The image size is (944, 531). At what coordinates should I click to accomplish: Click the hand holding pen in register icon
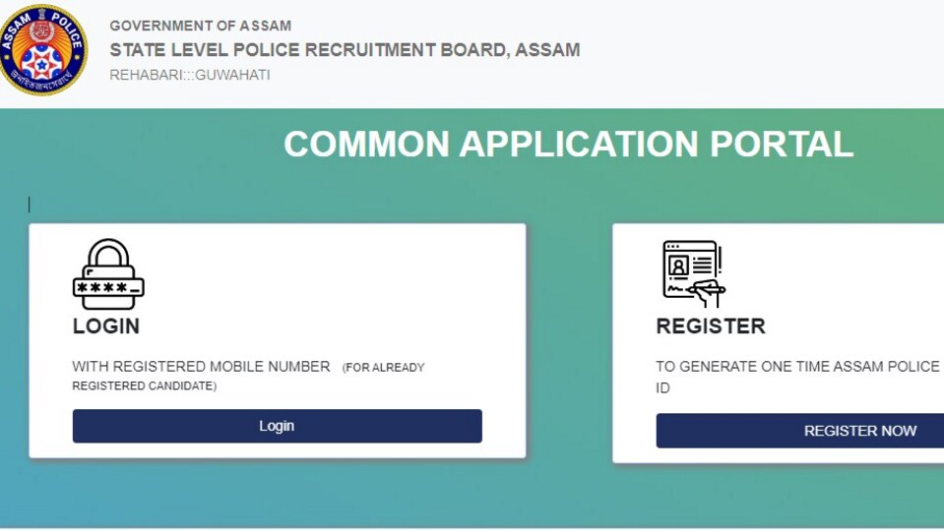707,293
